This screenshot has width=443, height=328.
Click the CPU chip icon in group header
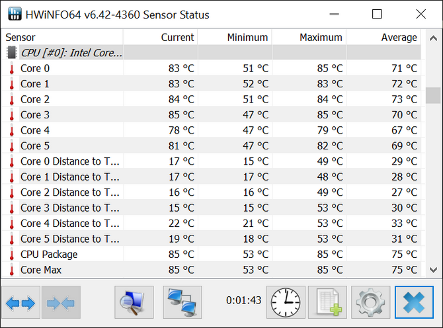tap(12, 52)
